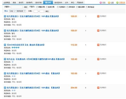
Task: Click quantity 3 in the 122.40 row
Action: pyautogui.click(x=85, y=59)
